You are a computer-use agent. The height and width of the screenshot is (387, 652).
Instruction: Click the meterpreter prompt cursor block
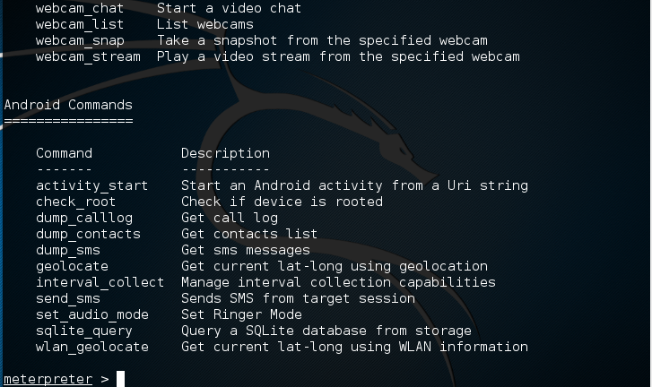point(120,379)
